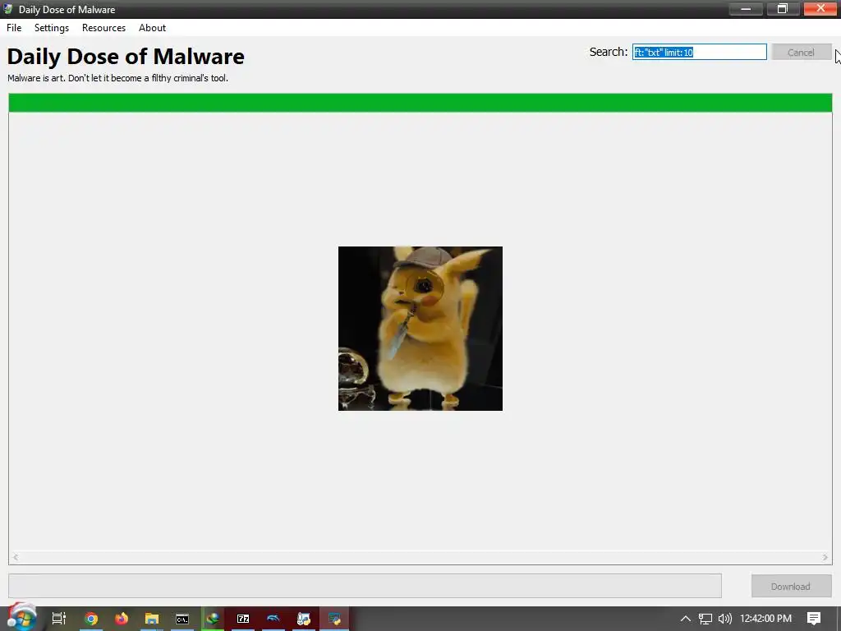Click the Download button

click(791, 587)
